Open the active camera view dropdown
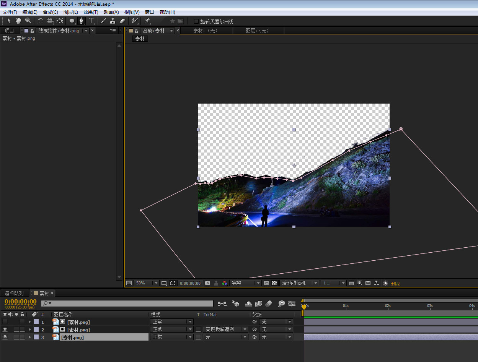 click(x=299, y=283)
